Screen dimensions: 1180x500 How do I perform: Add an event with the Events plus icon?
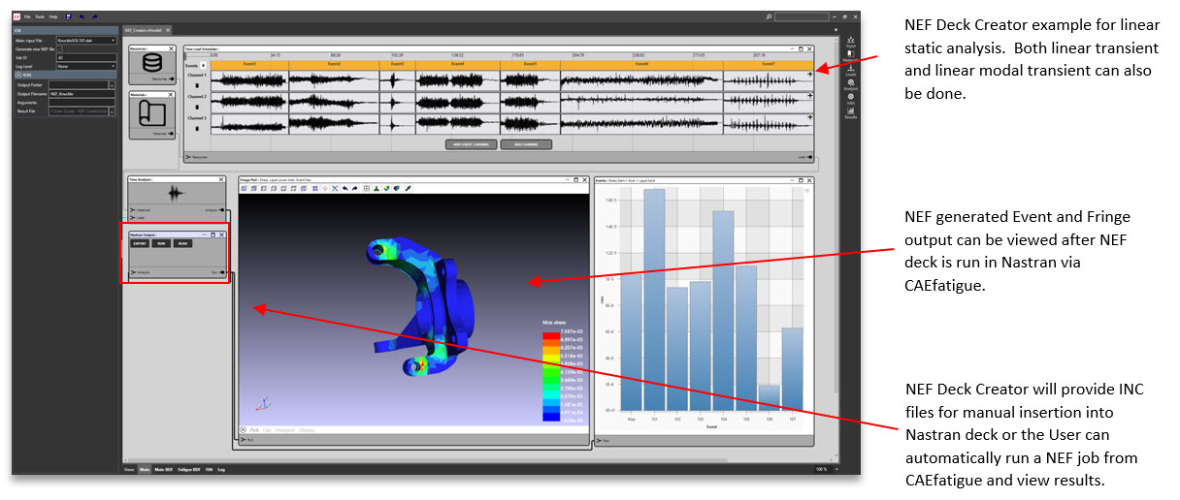[x=203, y=65]
